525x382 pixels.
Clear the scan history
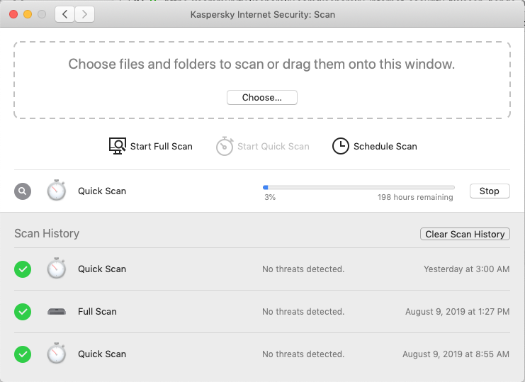pos(465,234)
